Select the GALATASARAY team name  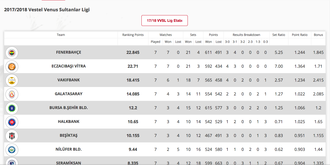point(69,94)
